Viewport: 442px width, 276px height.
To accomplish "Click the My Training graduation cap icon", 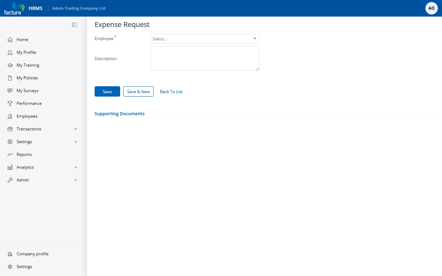I will pos(10,65).
